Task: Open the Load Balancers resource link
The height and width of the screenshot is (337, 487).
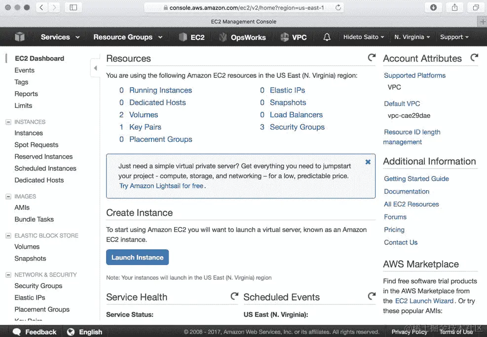Action: [x=296, y=115]
